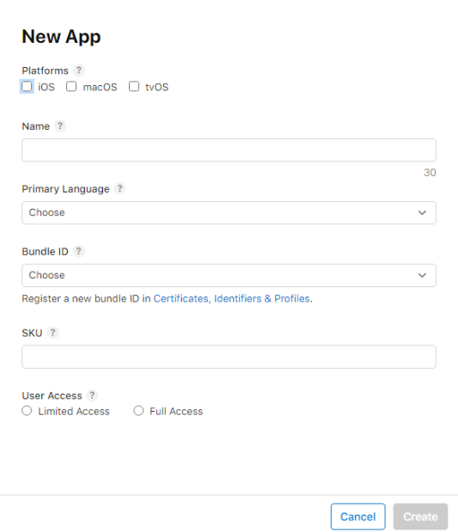Open Certificates, Identifiers & Profiles link
The image size is (458, 532).
pos(232,298)
